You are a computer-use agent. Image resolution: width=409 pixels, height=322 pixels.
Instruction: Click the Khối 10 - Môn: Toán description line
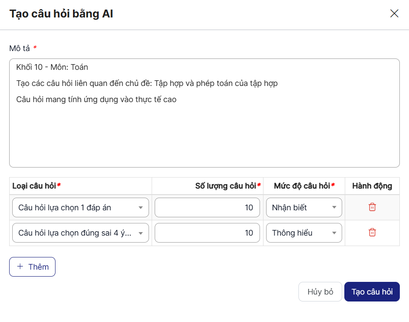click(52, 67)
